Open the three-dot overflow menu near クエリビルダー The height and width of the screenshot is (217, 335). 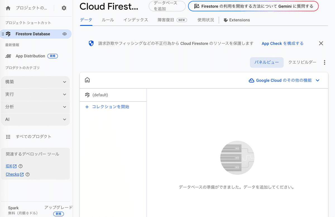coord(324,62)
